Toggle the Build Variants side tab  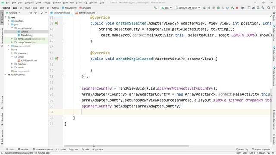pos(2,137)
